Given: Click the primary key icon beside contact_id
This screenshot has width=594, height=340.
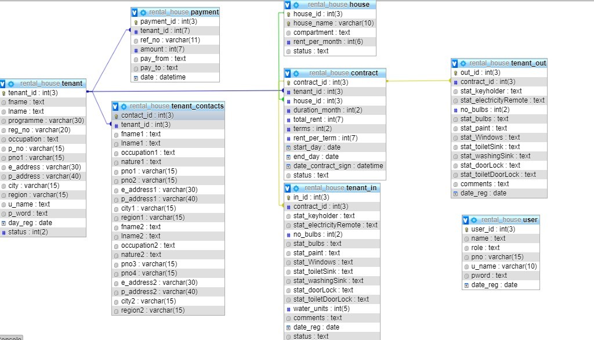Looking at the screenshot, I should pos(116,116).
